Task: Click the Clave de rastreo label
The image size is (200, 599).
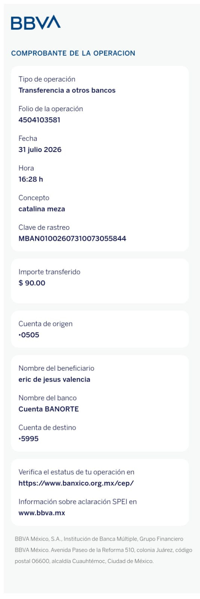Action: point(44,227)
